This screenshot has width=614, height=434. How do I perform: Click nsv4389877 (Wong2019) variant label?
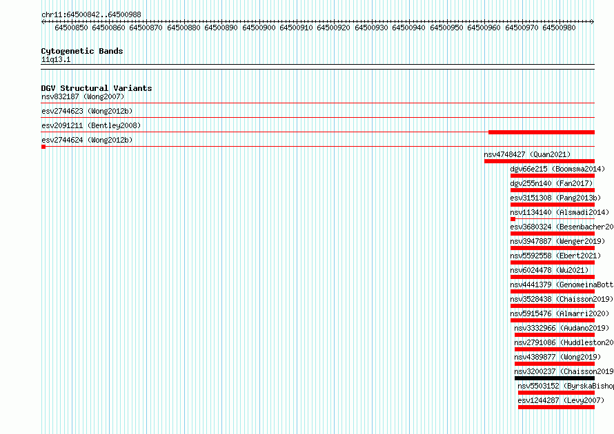(557, 357)
